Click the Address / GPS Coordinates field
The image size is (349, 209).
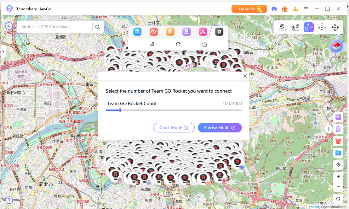(55, 27)
